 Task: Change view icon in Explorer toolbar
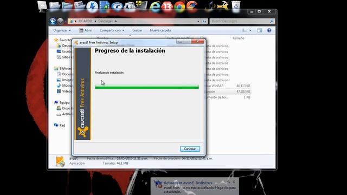point(245,30)
